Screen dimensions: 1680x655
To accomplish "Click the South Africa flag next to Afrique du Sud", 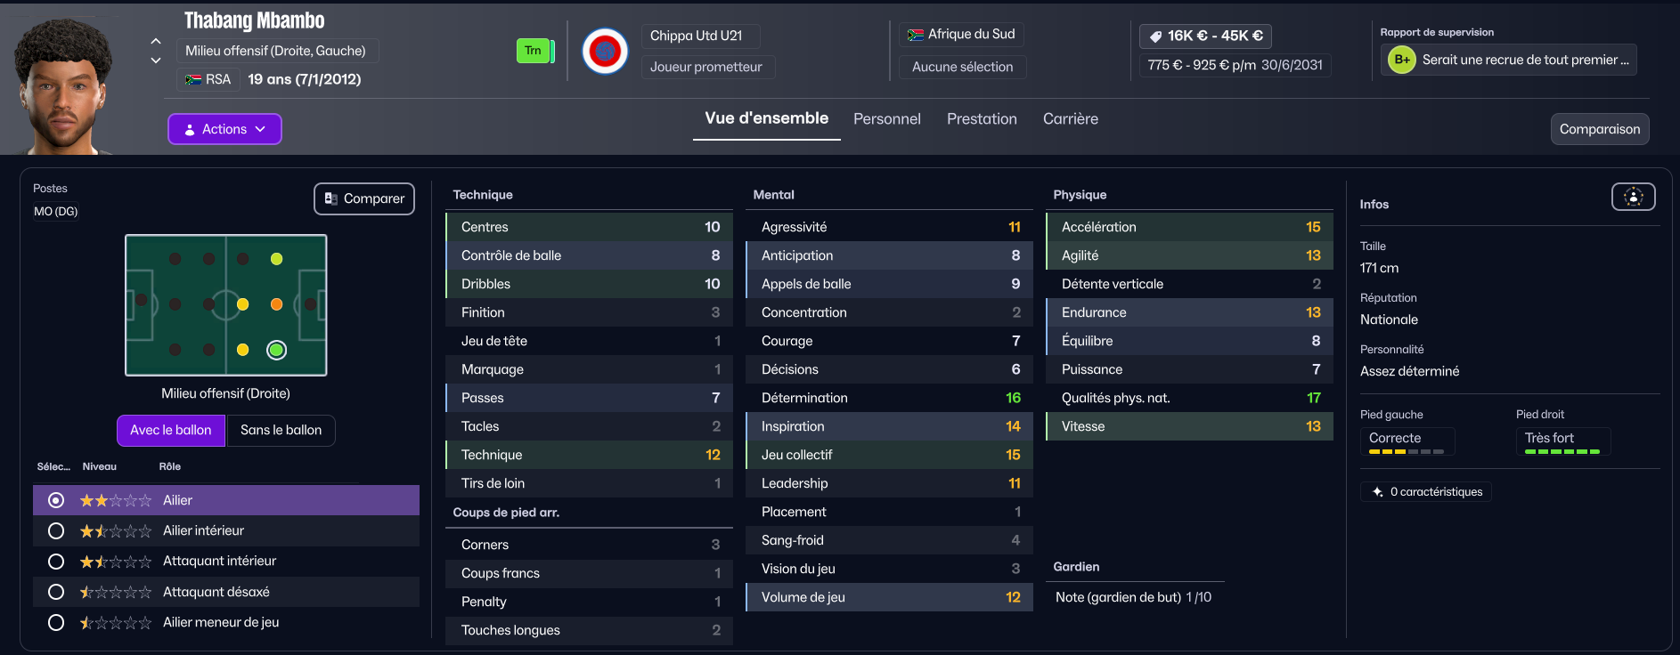I will pyautogui.click(x=915, y=35).
